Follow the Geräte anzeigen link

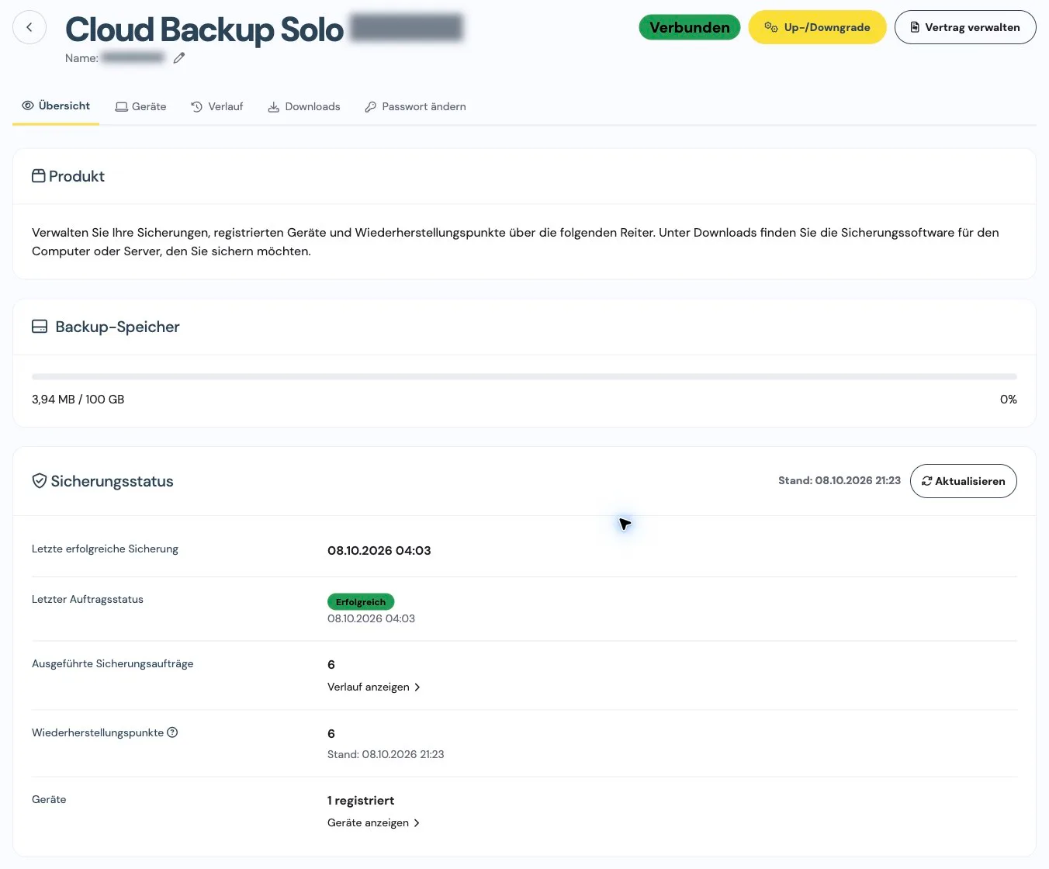click(x=374, y=823)
